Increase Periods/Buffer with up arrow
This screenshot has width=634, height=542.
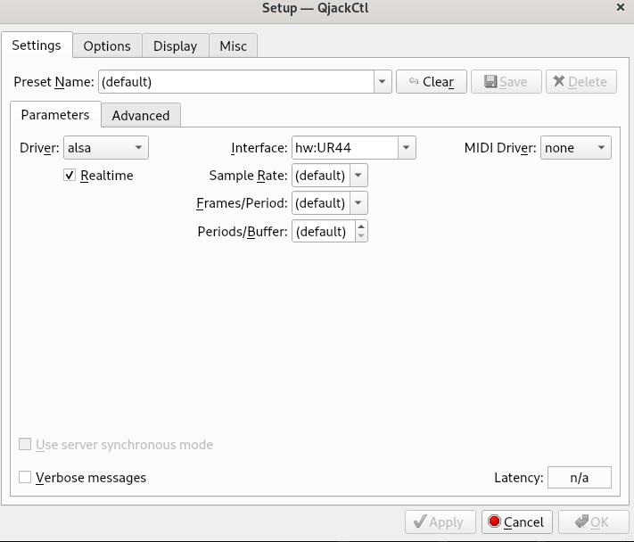click(361, 226)
